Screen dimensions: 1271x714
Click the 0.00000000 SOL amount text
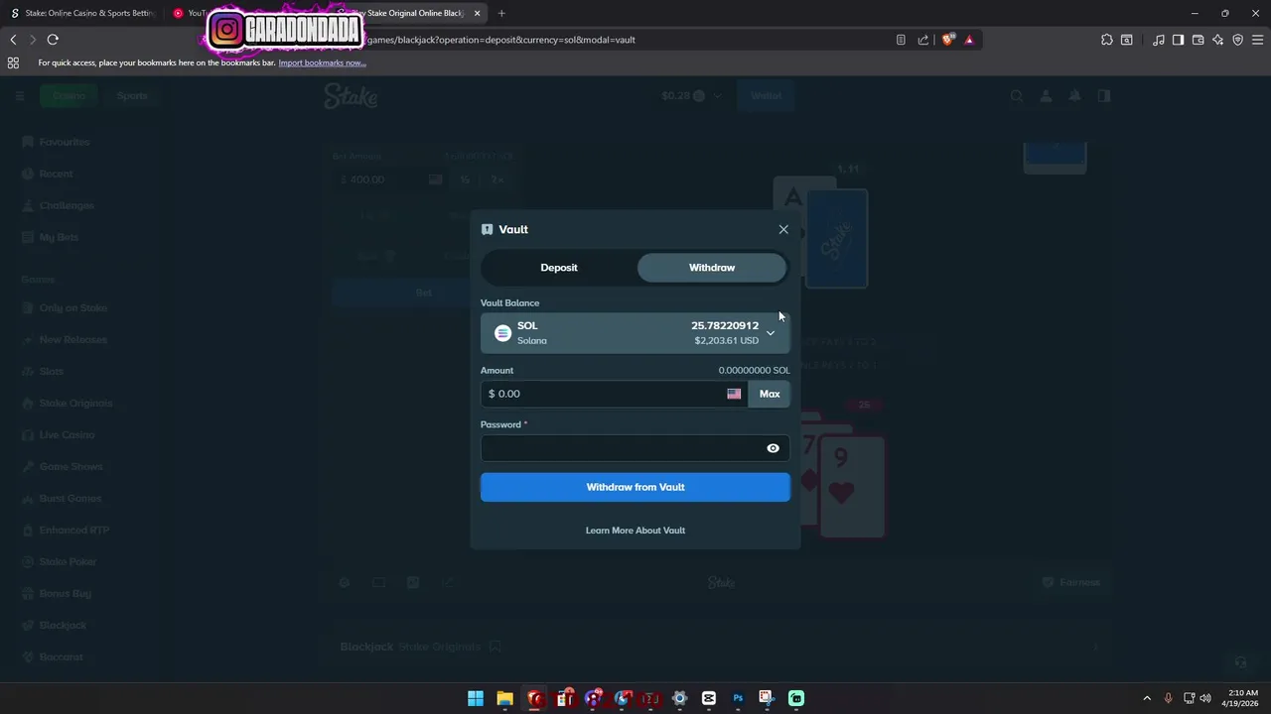point(754,371)
